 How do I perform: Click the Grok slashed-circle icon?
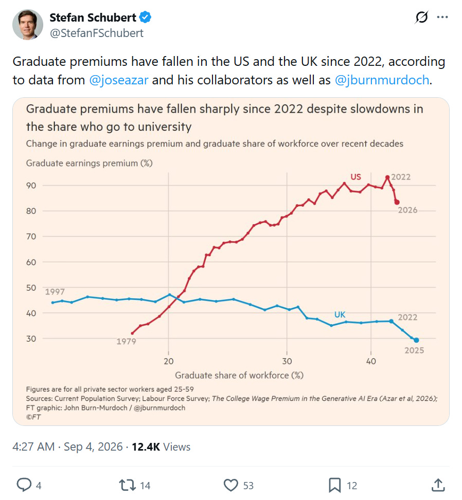point(421,17)
